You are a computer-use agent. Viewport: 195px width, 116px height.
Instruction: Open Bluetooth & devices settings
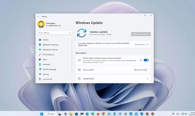point(54,45)
